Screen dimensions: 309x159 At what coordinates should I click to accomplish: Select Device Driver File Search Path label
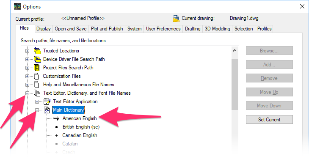coord(74,59)
